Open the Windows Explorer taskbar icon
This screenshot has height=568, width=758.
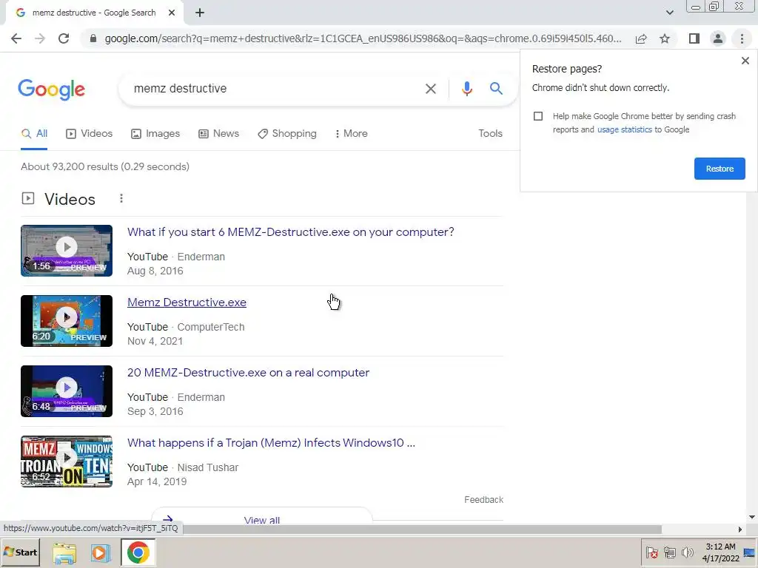pyautogui.click(x=64, y=553)
